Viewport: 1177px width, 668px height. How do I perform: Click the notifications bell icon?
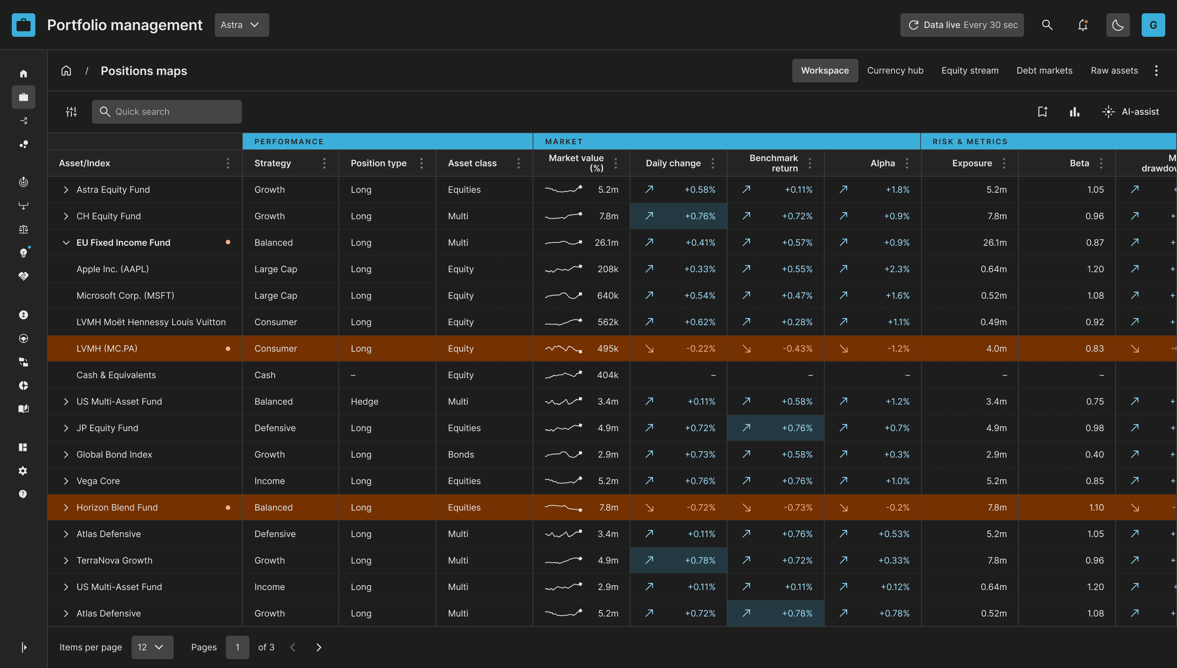click(1082, 25)
